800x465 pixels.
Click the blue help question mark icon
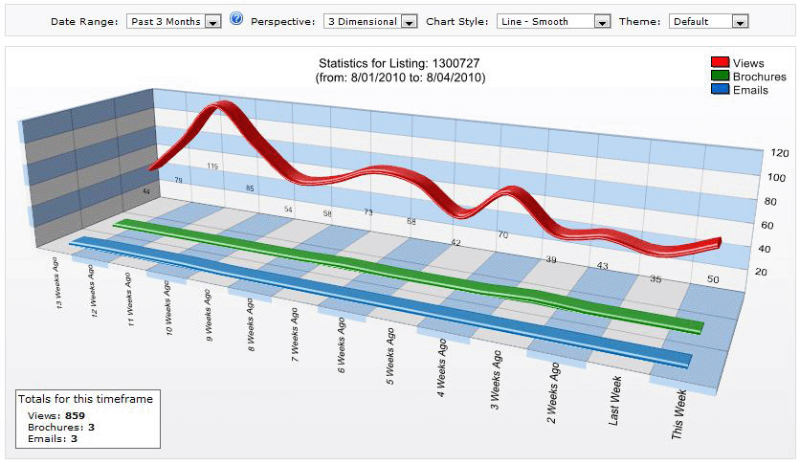pos(236,20)
